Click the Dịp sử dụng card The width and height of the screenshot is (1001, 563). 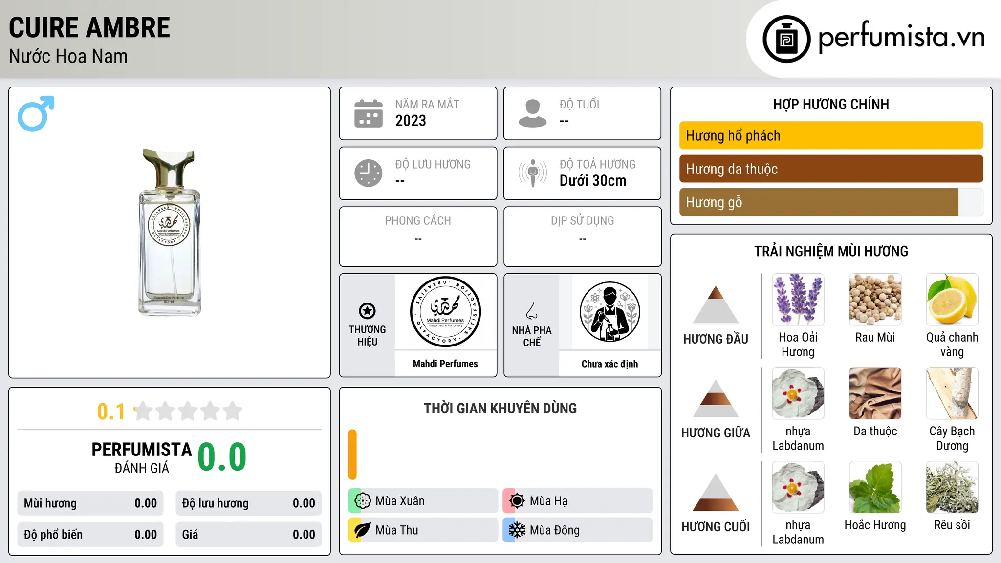(x=583, y=237)
